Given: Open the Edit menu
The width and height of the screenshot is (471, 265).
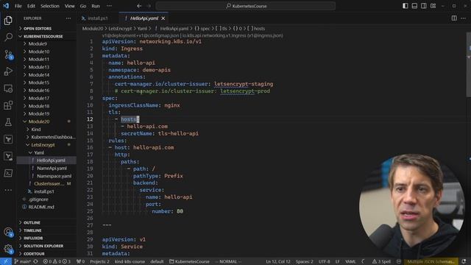Looking at the screenshot, I should [31, 6].
